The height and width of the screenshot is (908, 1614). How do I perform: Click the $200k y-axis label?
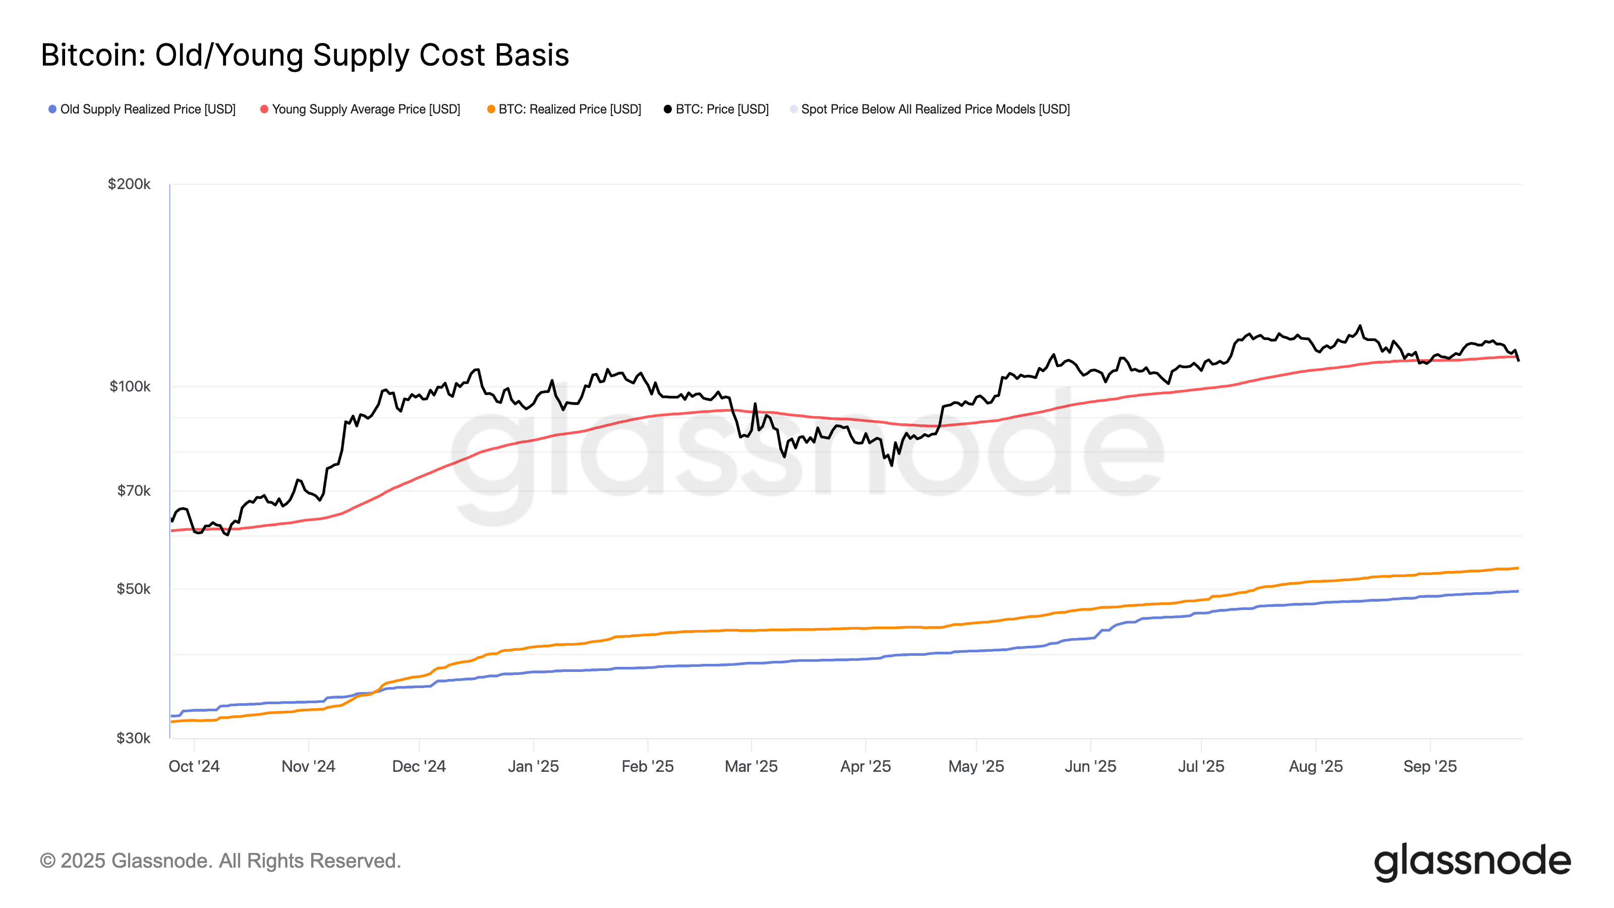point(129,184)
